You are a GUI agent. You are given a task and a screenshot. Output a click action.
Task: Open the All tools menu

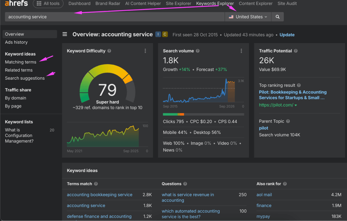tap(48, 4)
